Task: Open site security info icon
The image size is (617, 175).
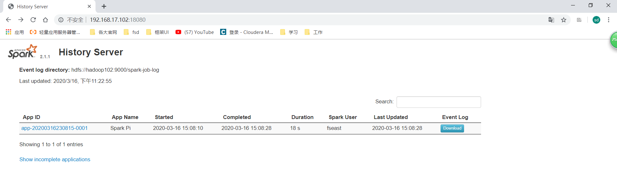Action: (x=61, y=20)
